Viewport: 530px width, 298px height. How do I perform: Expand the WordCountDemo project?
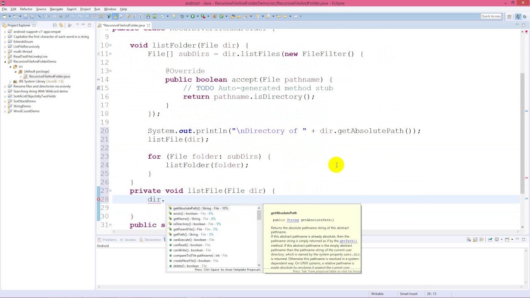[x=5, y=111]
